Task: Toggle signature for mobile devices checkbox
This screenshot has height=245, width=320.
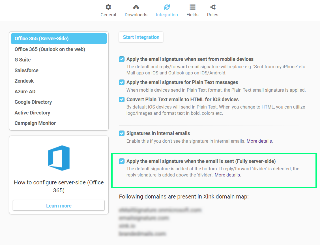Action: pos(122,59)
